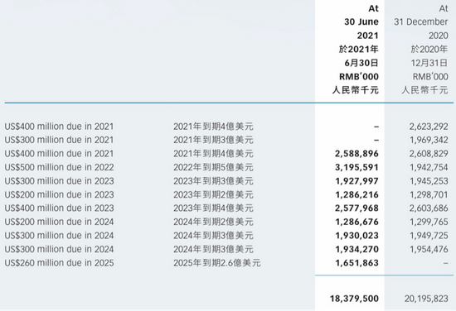The image size is (456, 311).
Task: Click the 30 June column header
Action: [361, 22]
